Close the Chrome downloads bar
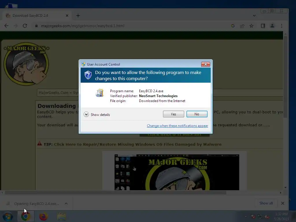296x222 pixels. click(x=283, y=203)
